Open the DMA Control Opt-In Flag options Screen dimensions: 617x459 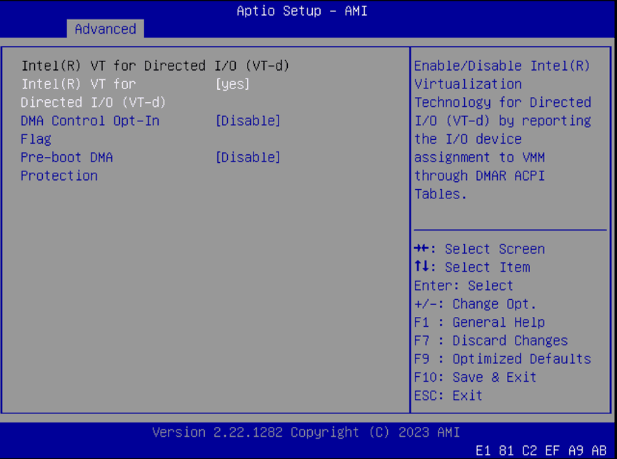click(x=248, y=121)
